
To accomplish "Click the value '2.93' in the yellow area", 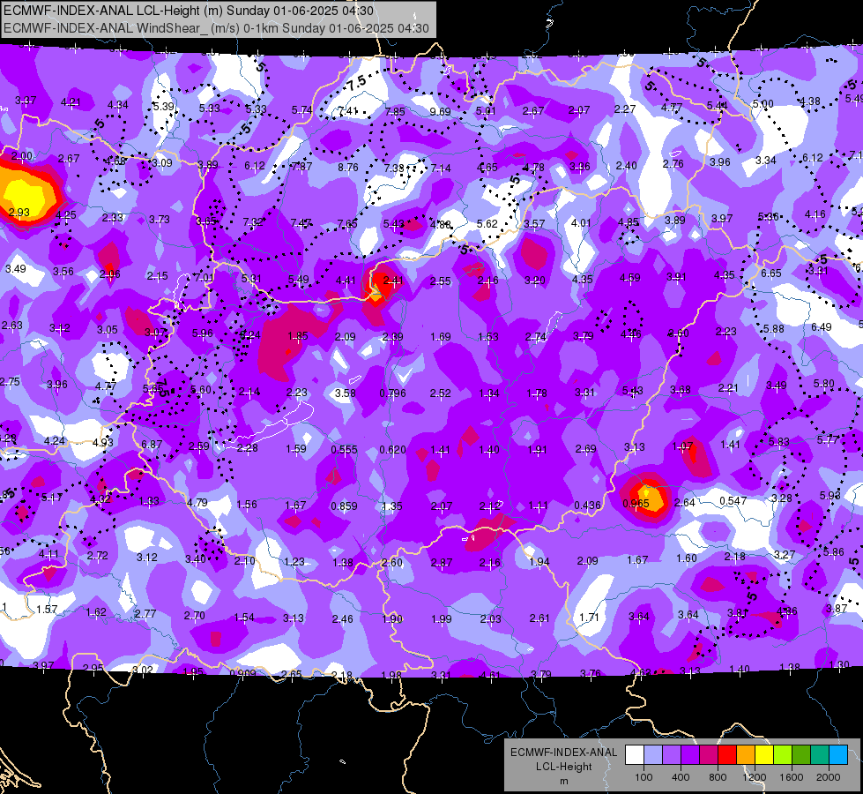I will pyautogui.click(x=19, y=212).
